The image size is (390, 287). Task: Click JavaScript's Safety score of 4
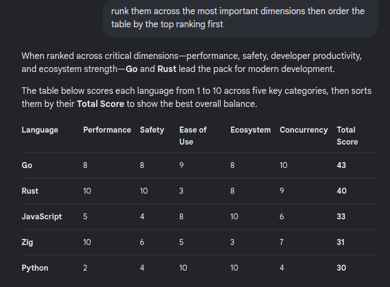[142, 217]
